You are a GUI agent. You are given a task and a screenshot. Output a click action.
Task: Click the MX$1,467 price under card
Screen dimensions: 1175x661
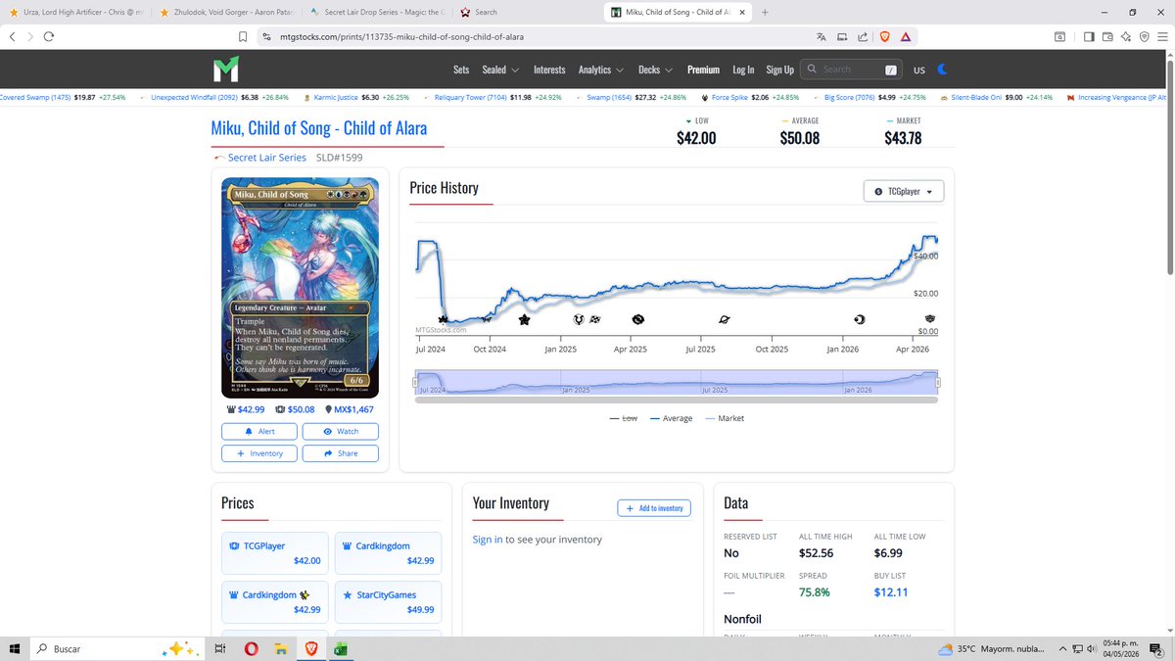(349, 409)
